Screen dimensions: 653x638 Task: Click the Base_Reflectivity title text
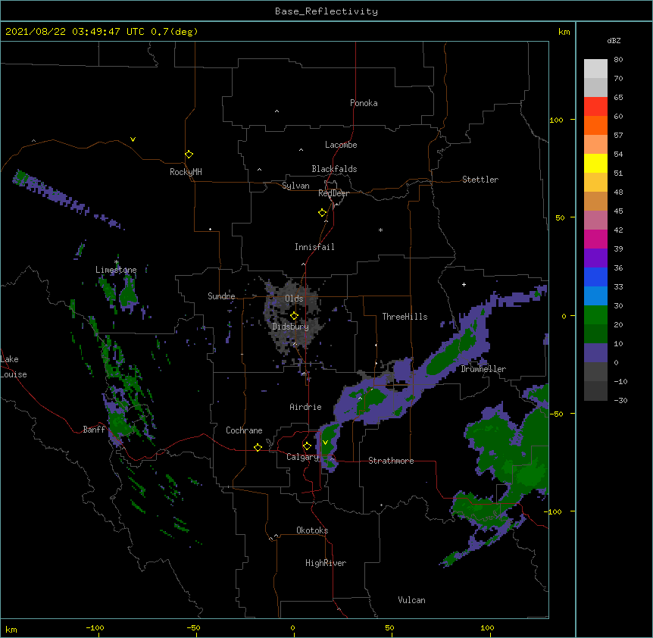326,11
